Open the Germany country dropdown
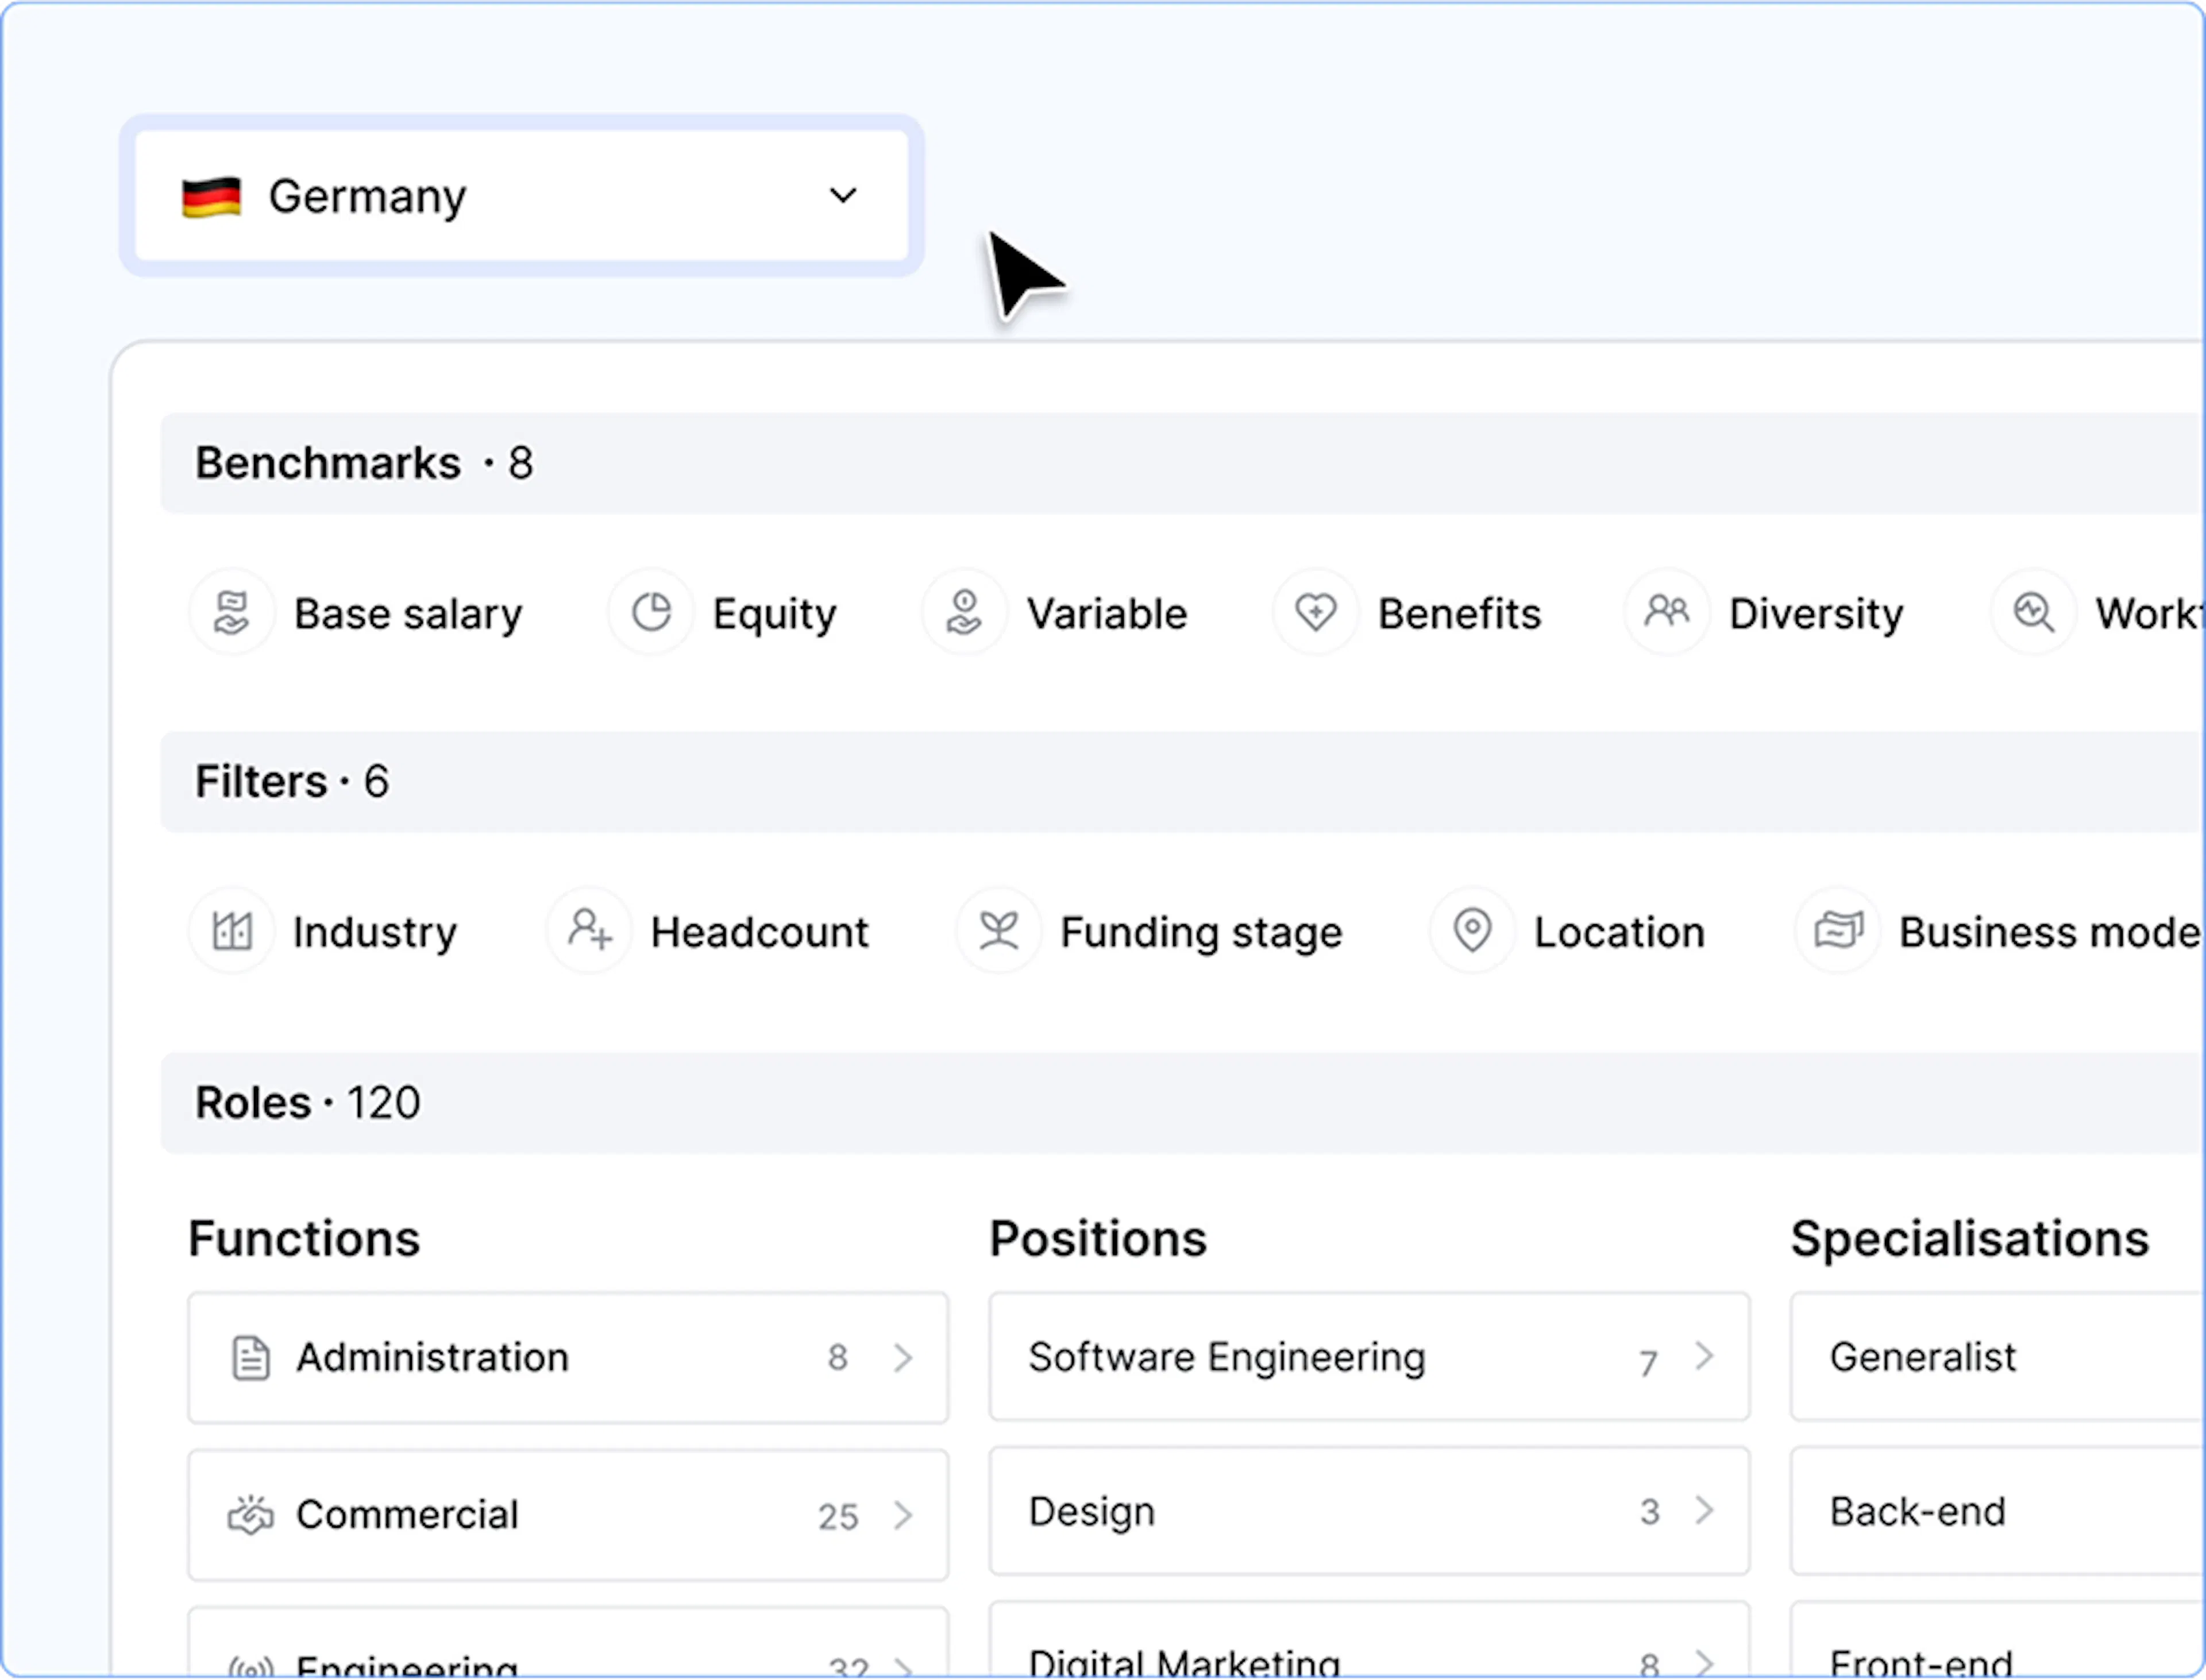Image resolution: width=2206 pixels, height=1680 pixels. (521, 196)
